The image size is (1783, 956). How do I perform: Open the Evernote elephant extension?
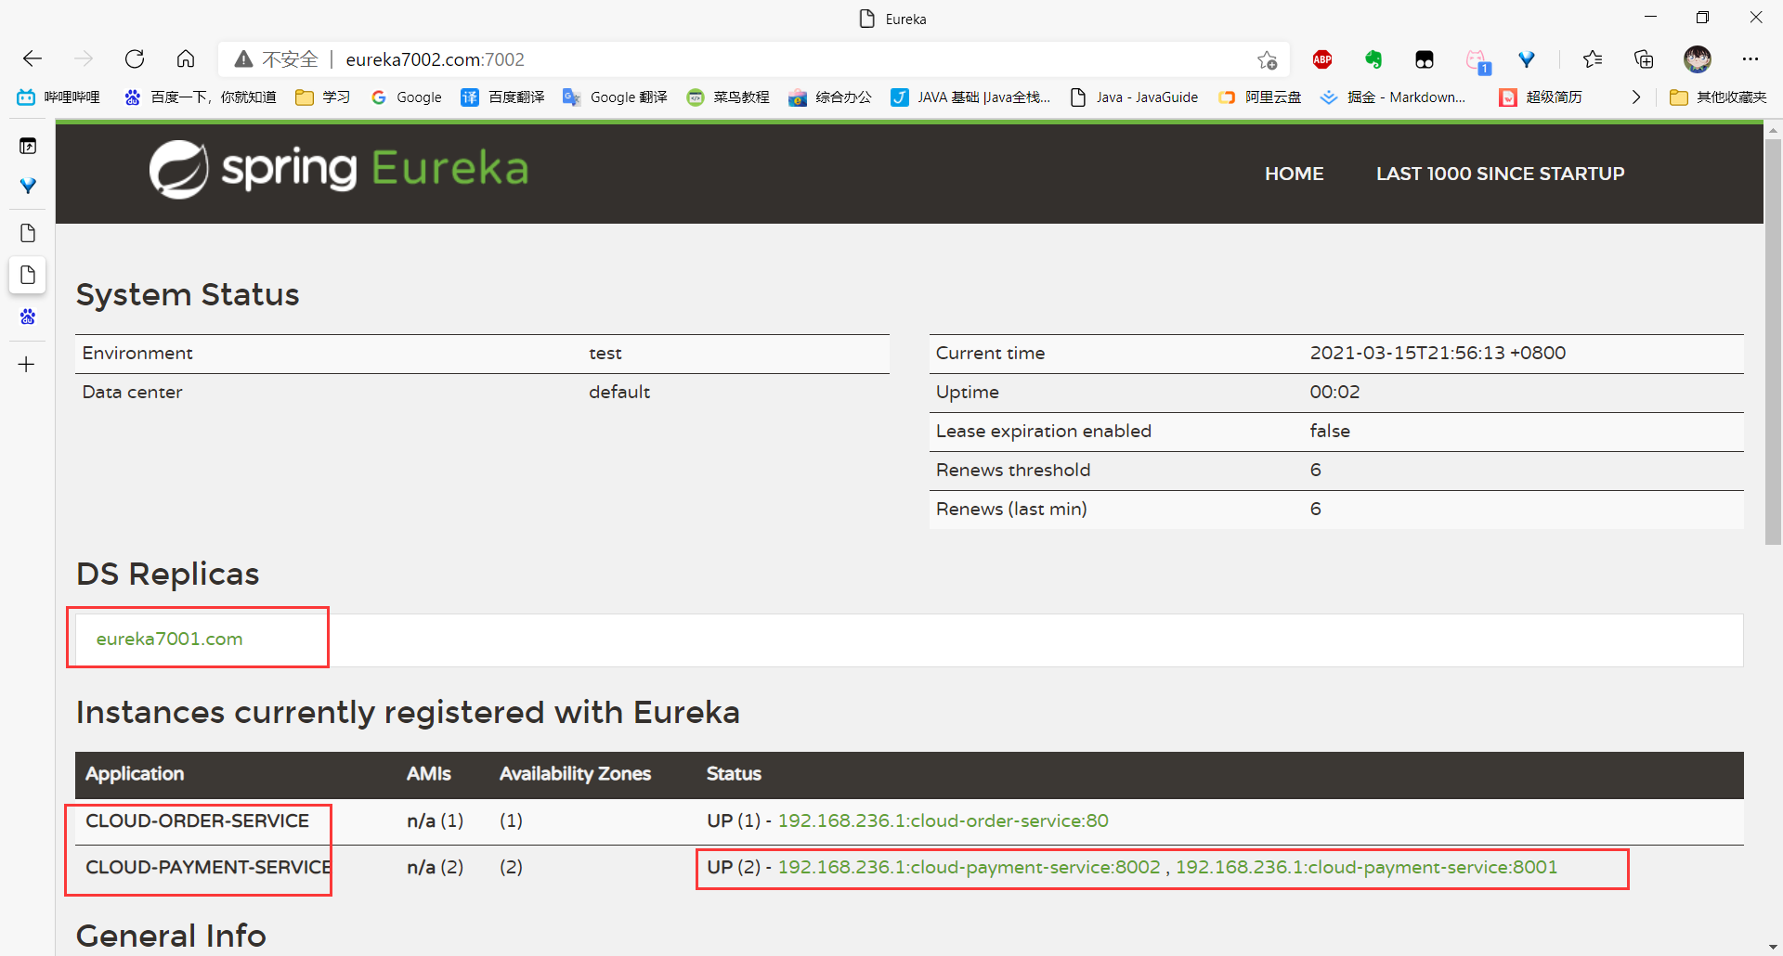tap(1373, 59)
